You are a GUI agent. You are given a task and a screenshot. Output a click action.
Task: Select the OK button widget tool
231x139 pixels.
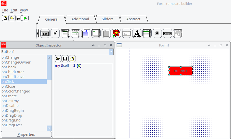tap(45, 33)
